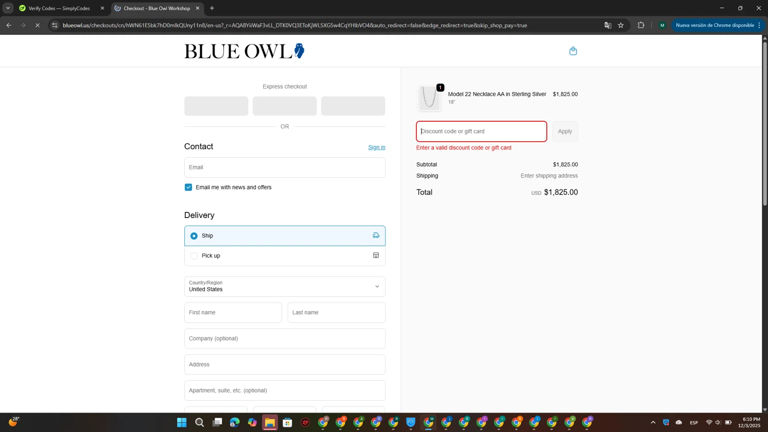Click the Sign in link
This screenshot has height=432, width=768.
tap(377, 147)
